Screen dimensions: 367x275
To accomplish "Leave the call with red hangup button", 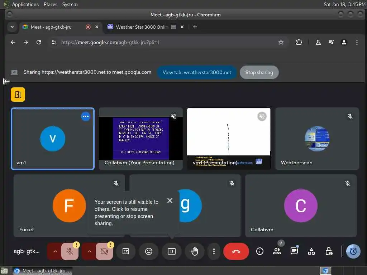I will [236, 251].
